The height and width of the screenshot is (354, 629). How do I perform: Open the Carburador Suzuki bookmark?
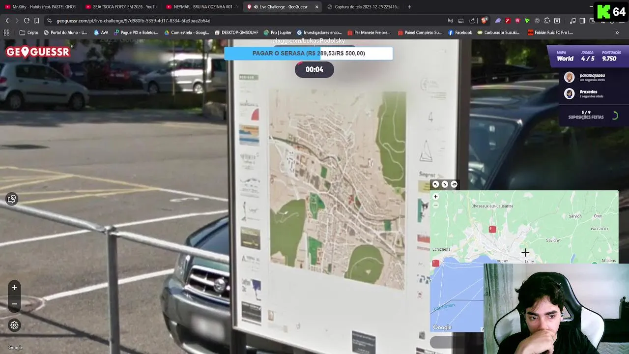coord(498,32)
